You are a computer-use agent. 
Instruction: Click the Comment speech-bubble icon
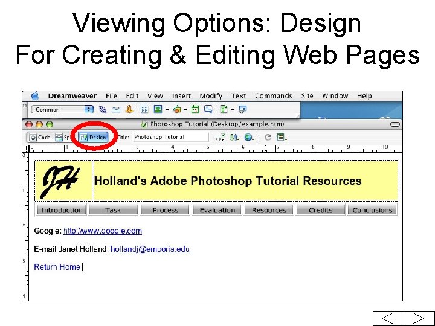click(208, 109)
